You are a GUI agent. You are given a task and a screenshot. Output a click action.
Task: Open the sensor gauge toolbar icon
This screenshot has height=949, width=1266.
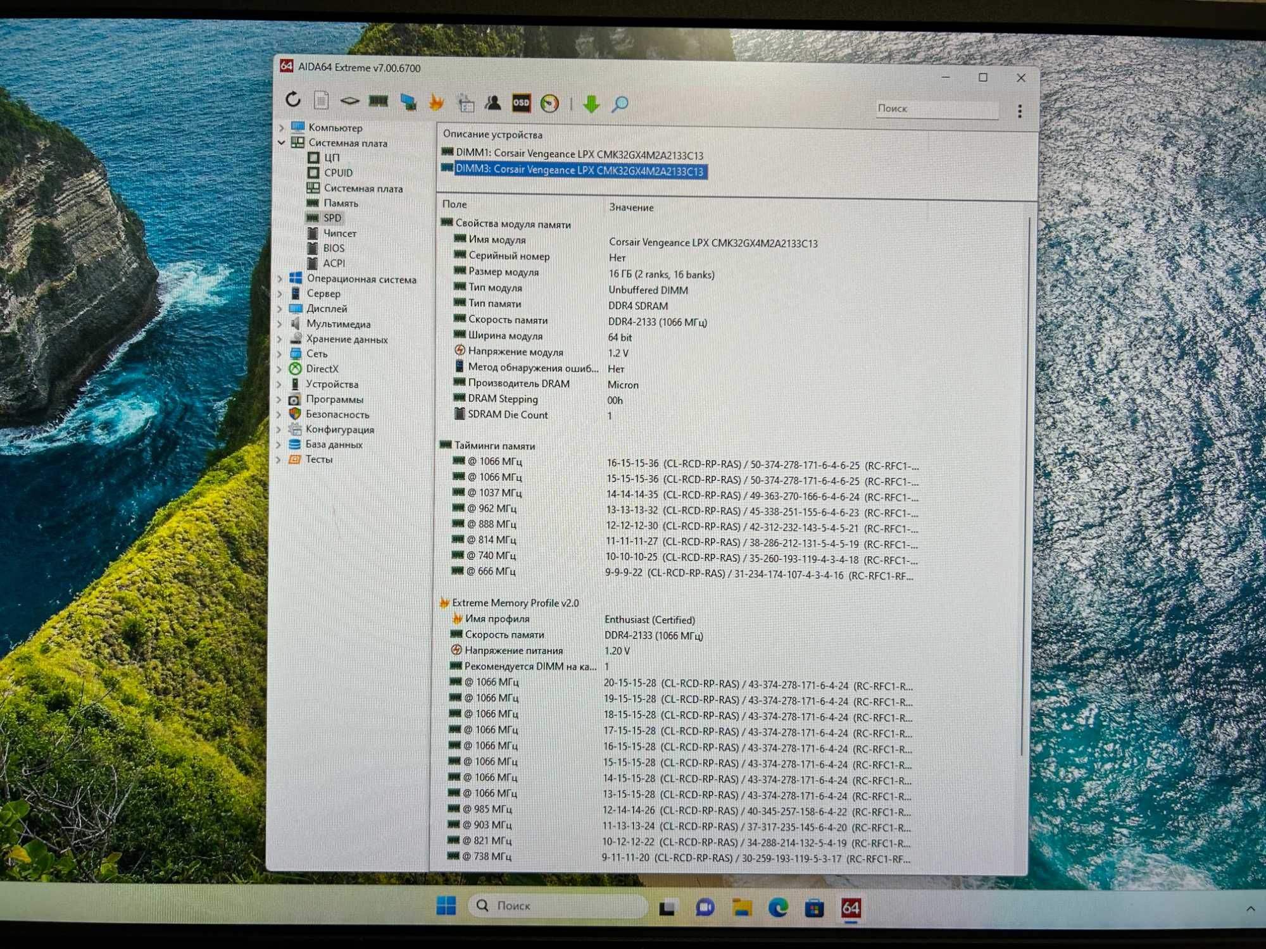549,103
